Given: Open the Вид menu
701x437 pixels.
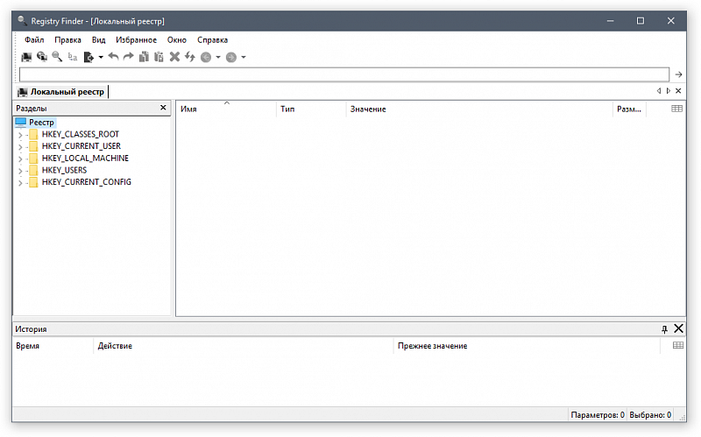Looking at the screenshot, I should [x=99, y=39].
